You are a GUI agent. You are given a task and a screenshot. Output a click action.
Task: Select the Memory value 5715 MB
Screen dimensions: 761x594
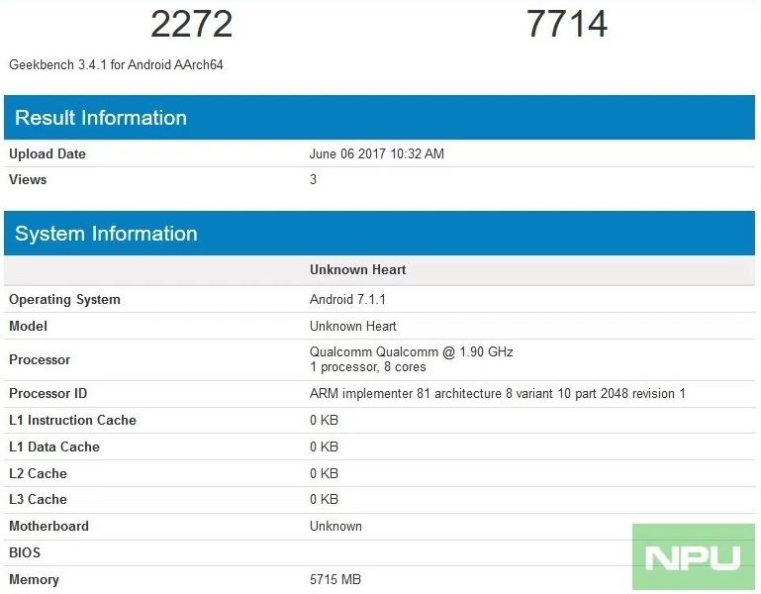click(x=334, y=579)
